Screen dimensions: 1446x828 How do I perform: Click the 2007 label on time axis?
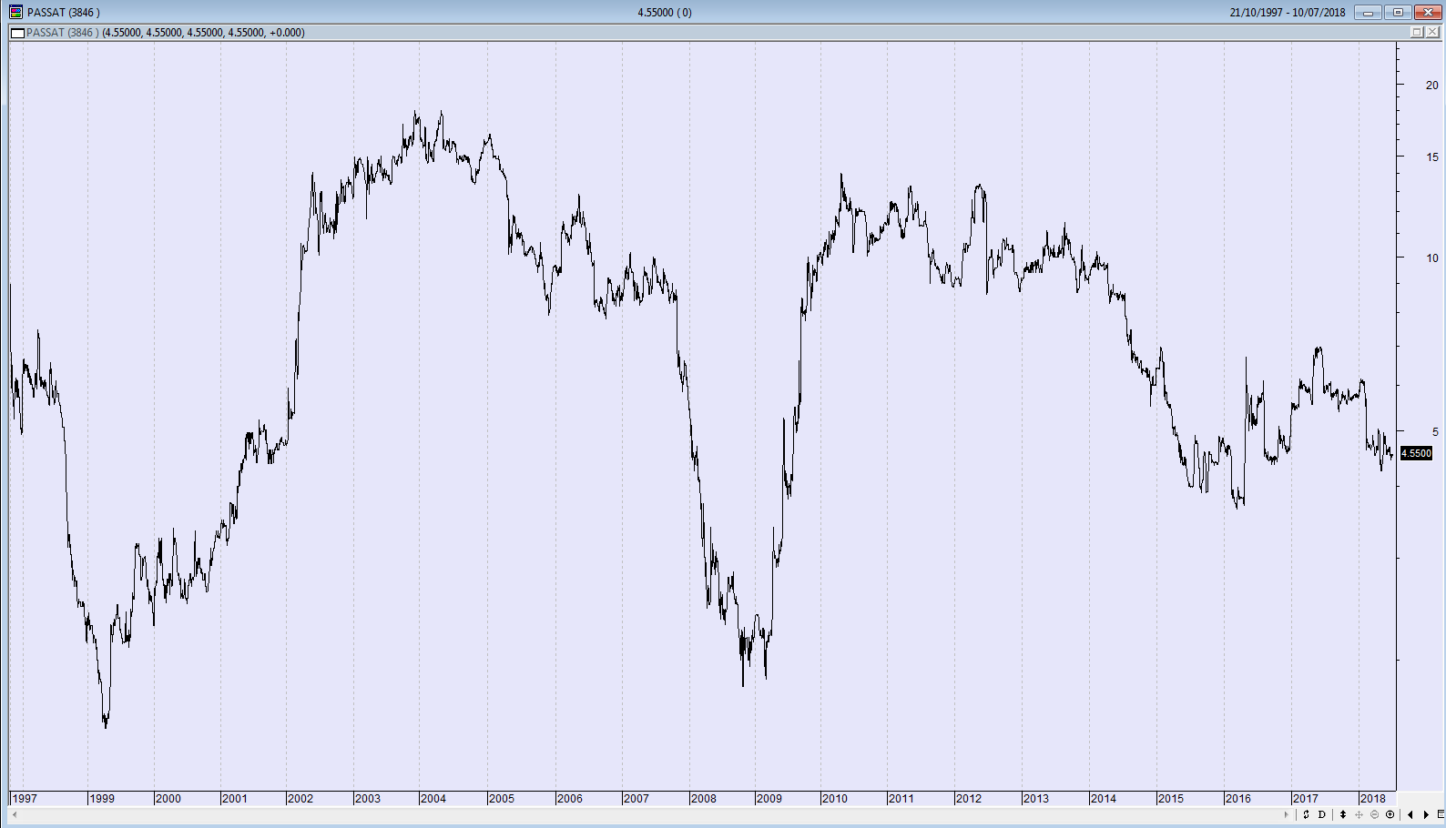636,799
